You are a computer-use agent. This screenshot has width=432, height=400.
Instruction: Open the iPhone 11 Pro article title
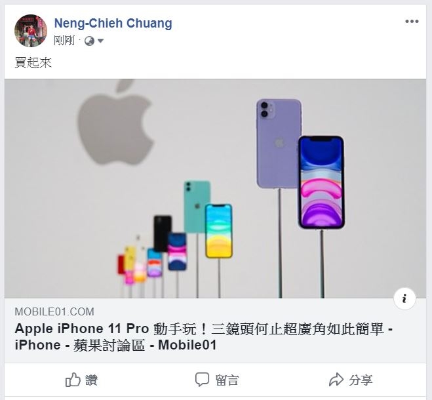(204, 337)
